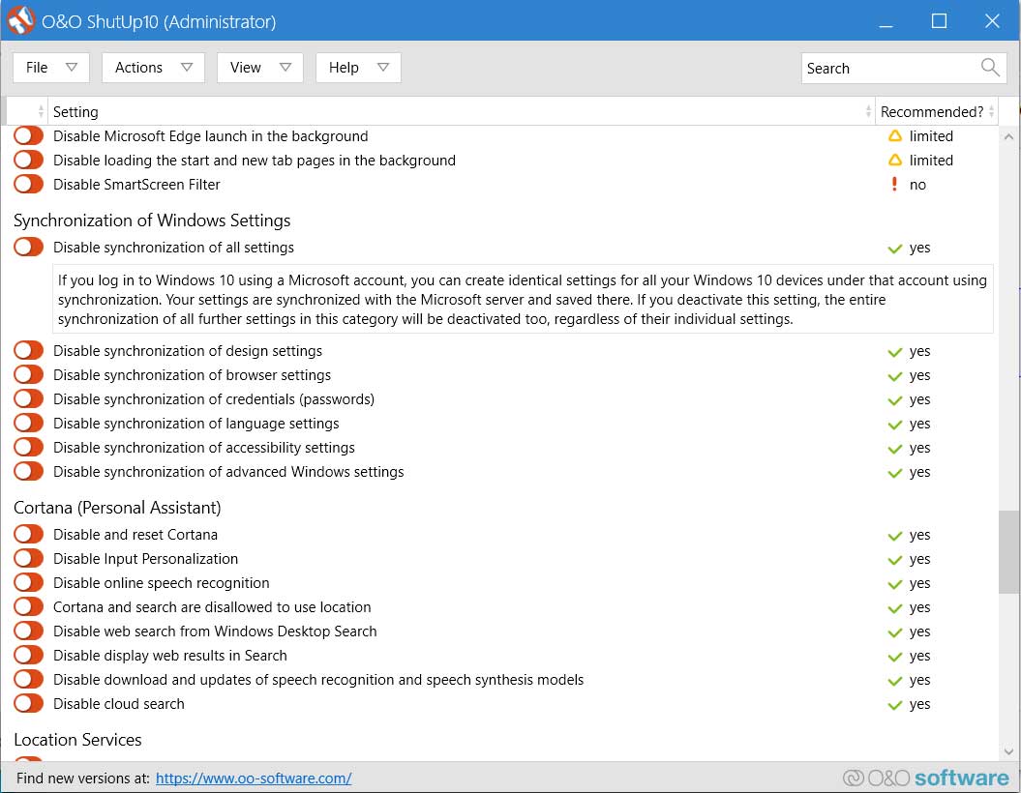Toggle Disable synchronization of language settings
Screen dimensions: 1021x793
(x=29, y=423)
